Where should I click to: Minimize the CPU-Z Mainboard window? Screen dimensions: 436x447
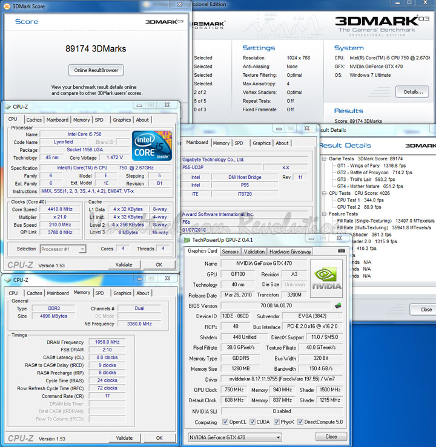tap(279, 128)
